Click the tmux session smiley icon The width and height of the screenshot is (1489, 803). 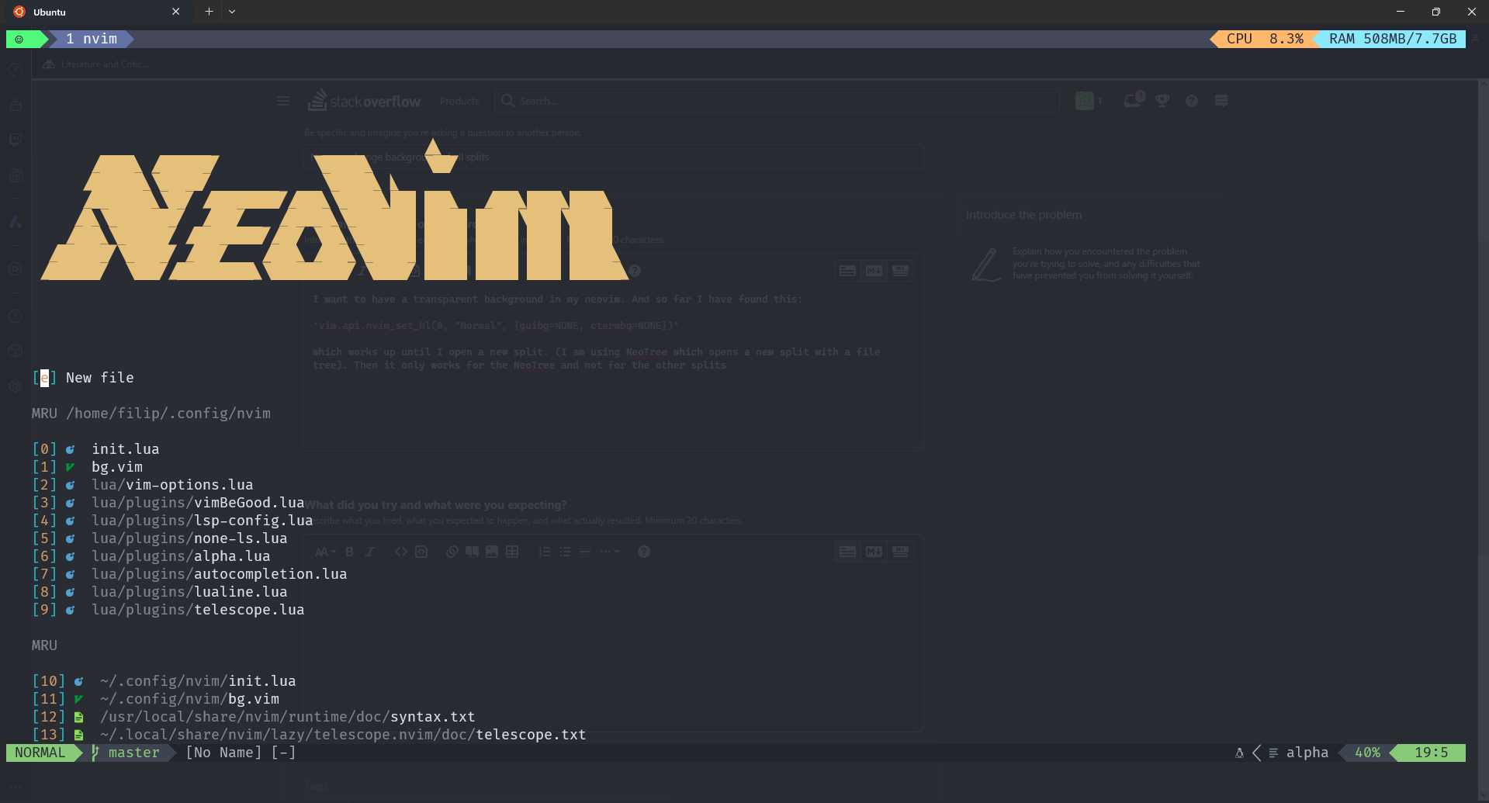(19, 39)
